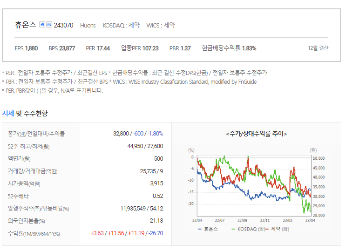
Task: Select the shares value 11,935,549 / 54.12
Action: tap(142, 209)
